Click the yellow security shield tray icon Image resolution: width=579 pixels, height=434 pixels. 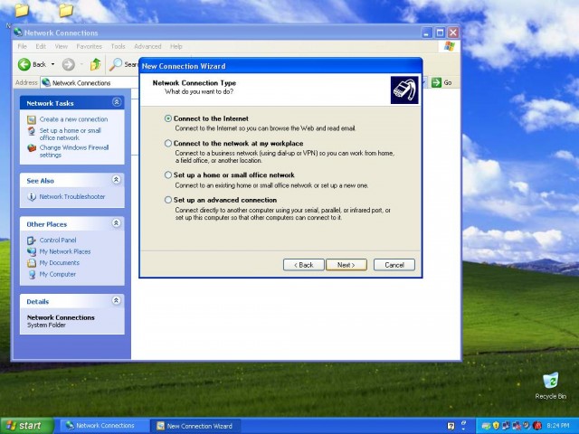point(496,426)
